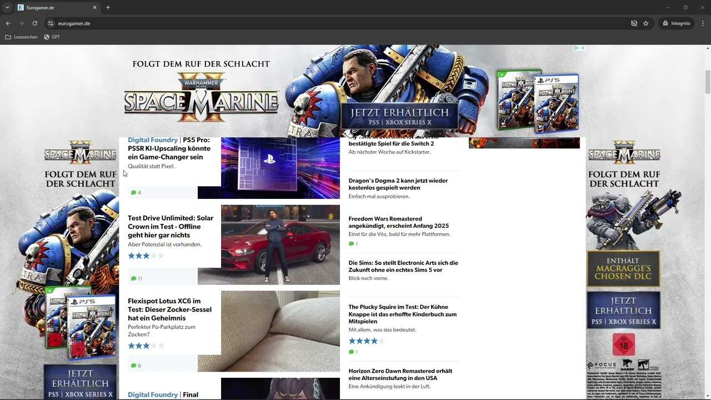The width and height of the screenshot is (711, 400).
Task: Click comment icon under Plucky Squire review
Action: pyautogui.click(x=351, y=352)
